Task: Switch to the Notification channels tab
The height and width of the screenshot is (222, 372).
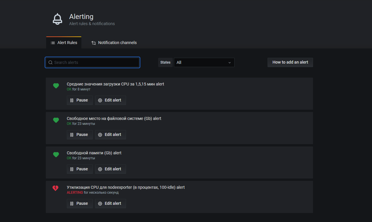Action: pyautogui.click(x=114, y=43)
